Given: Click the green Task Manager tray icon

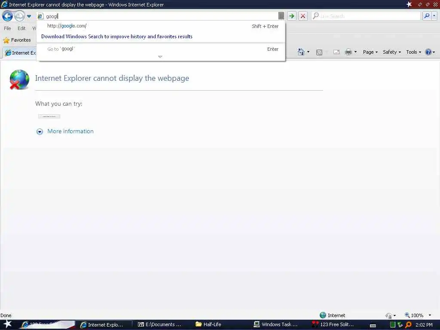Looking at the screenshot, I should click(x=393, y=325).
